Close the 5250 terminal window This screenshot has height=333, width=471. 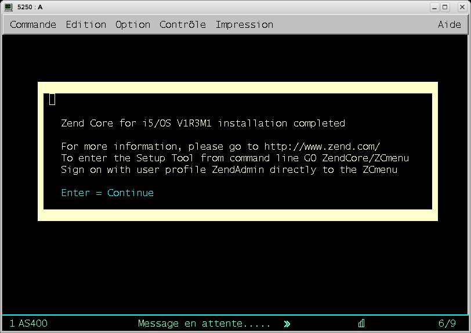pyautogui.click(x=462, y=7)
